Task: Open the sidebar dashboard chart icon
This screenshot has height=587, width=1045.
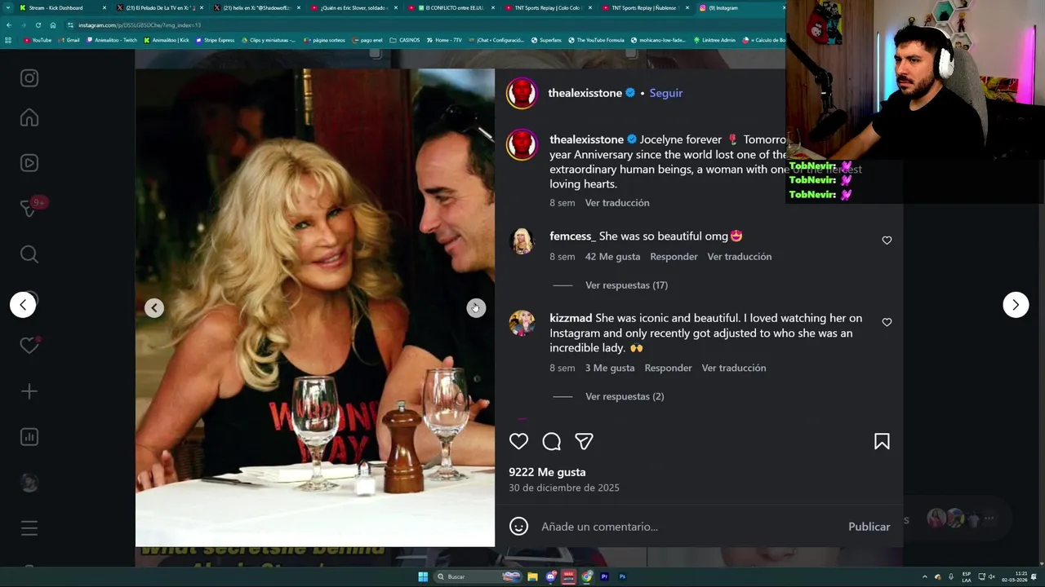Action: (x=29, y=437)
